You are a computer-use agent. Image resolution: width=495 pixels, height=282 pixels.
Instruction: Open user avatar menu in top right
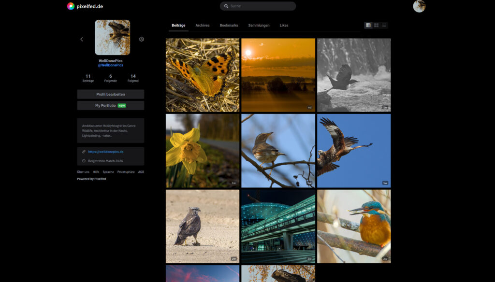tap(419, 6)
